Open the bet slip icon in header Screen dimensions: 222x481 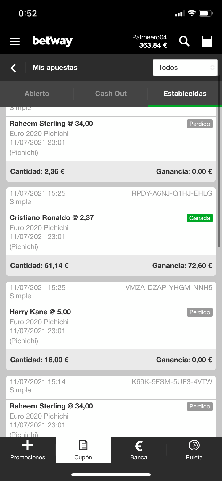pyautogui.click(x=207, y=41)
